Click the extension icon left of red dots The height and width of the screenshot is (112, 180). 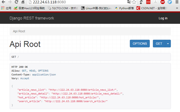pos(141,2)
